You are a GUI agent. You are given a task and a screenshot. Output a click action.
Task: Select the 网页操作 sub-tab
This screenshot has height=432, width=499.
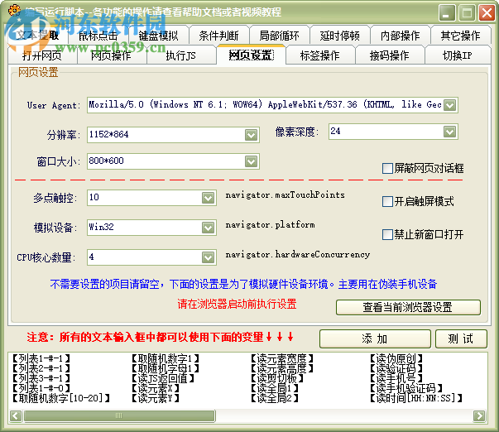coord(111,55)
